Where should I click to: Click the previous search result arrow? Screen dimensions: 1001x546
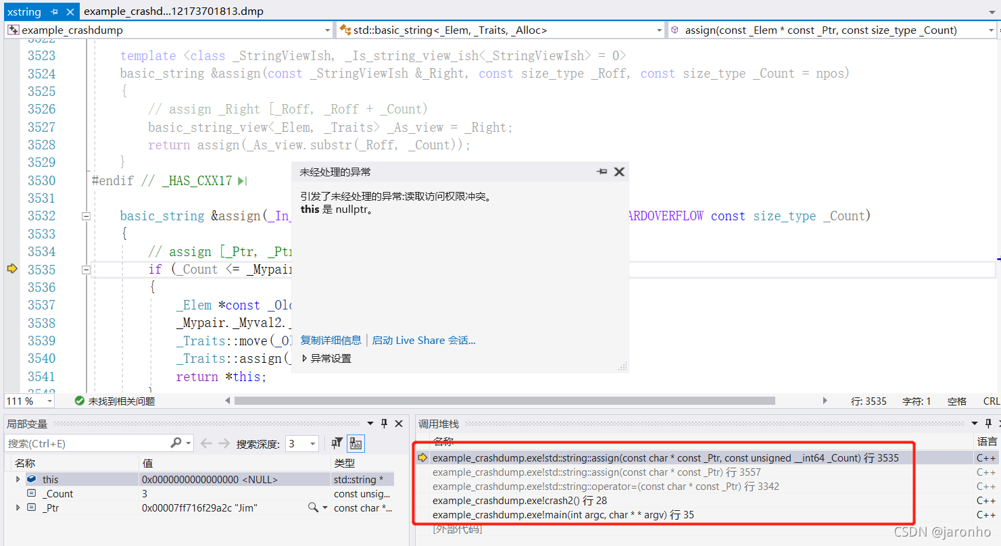click(x=207, y=443)
